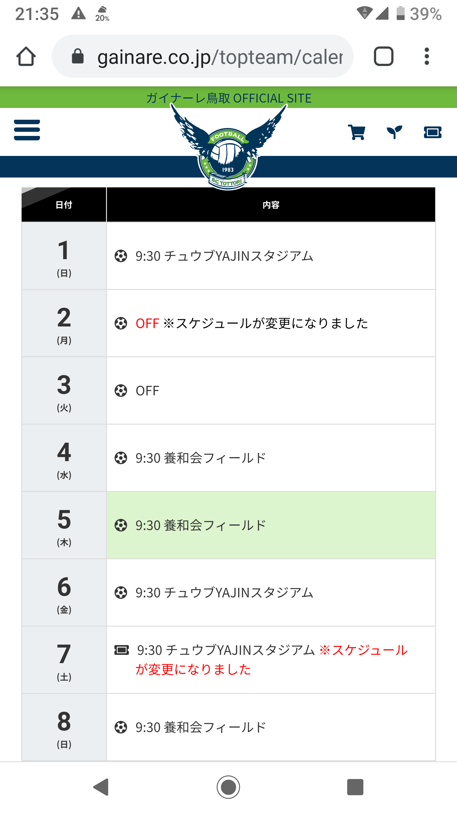Tap the red OFF entry on day 2
Image resolution: width=457 pixels, height=813 pixels.
point(147,323)
